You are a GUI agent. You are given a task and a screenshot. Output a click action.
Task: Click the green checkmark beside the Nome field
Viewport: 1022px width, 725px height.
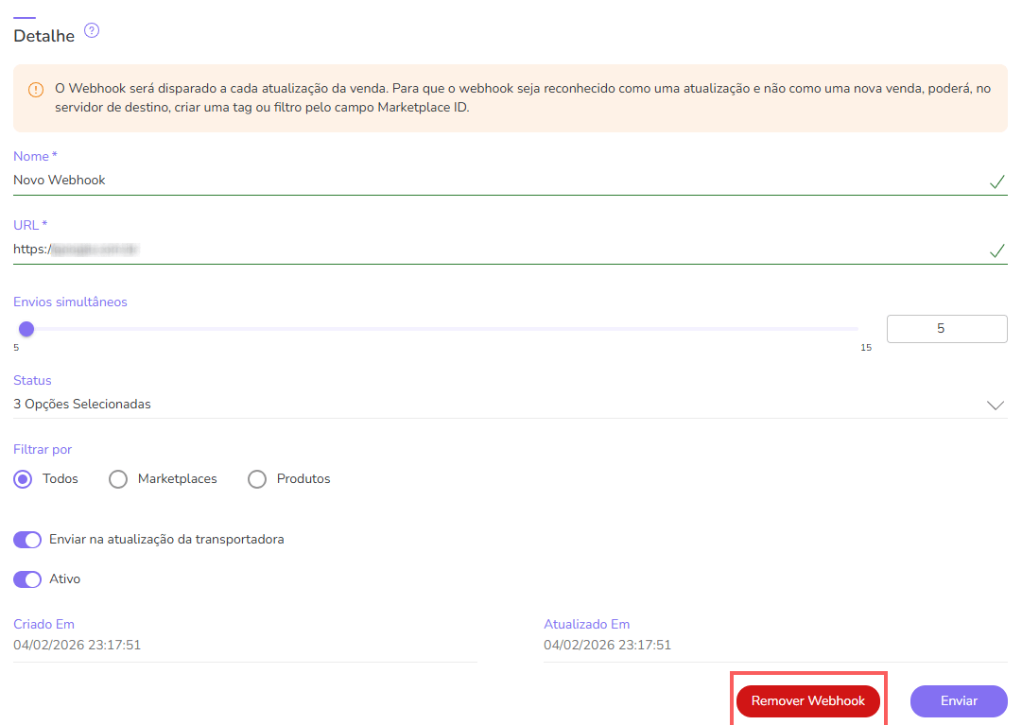tap(997, 181)
